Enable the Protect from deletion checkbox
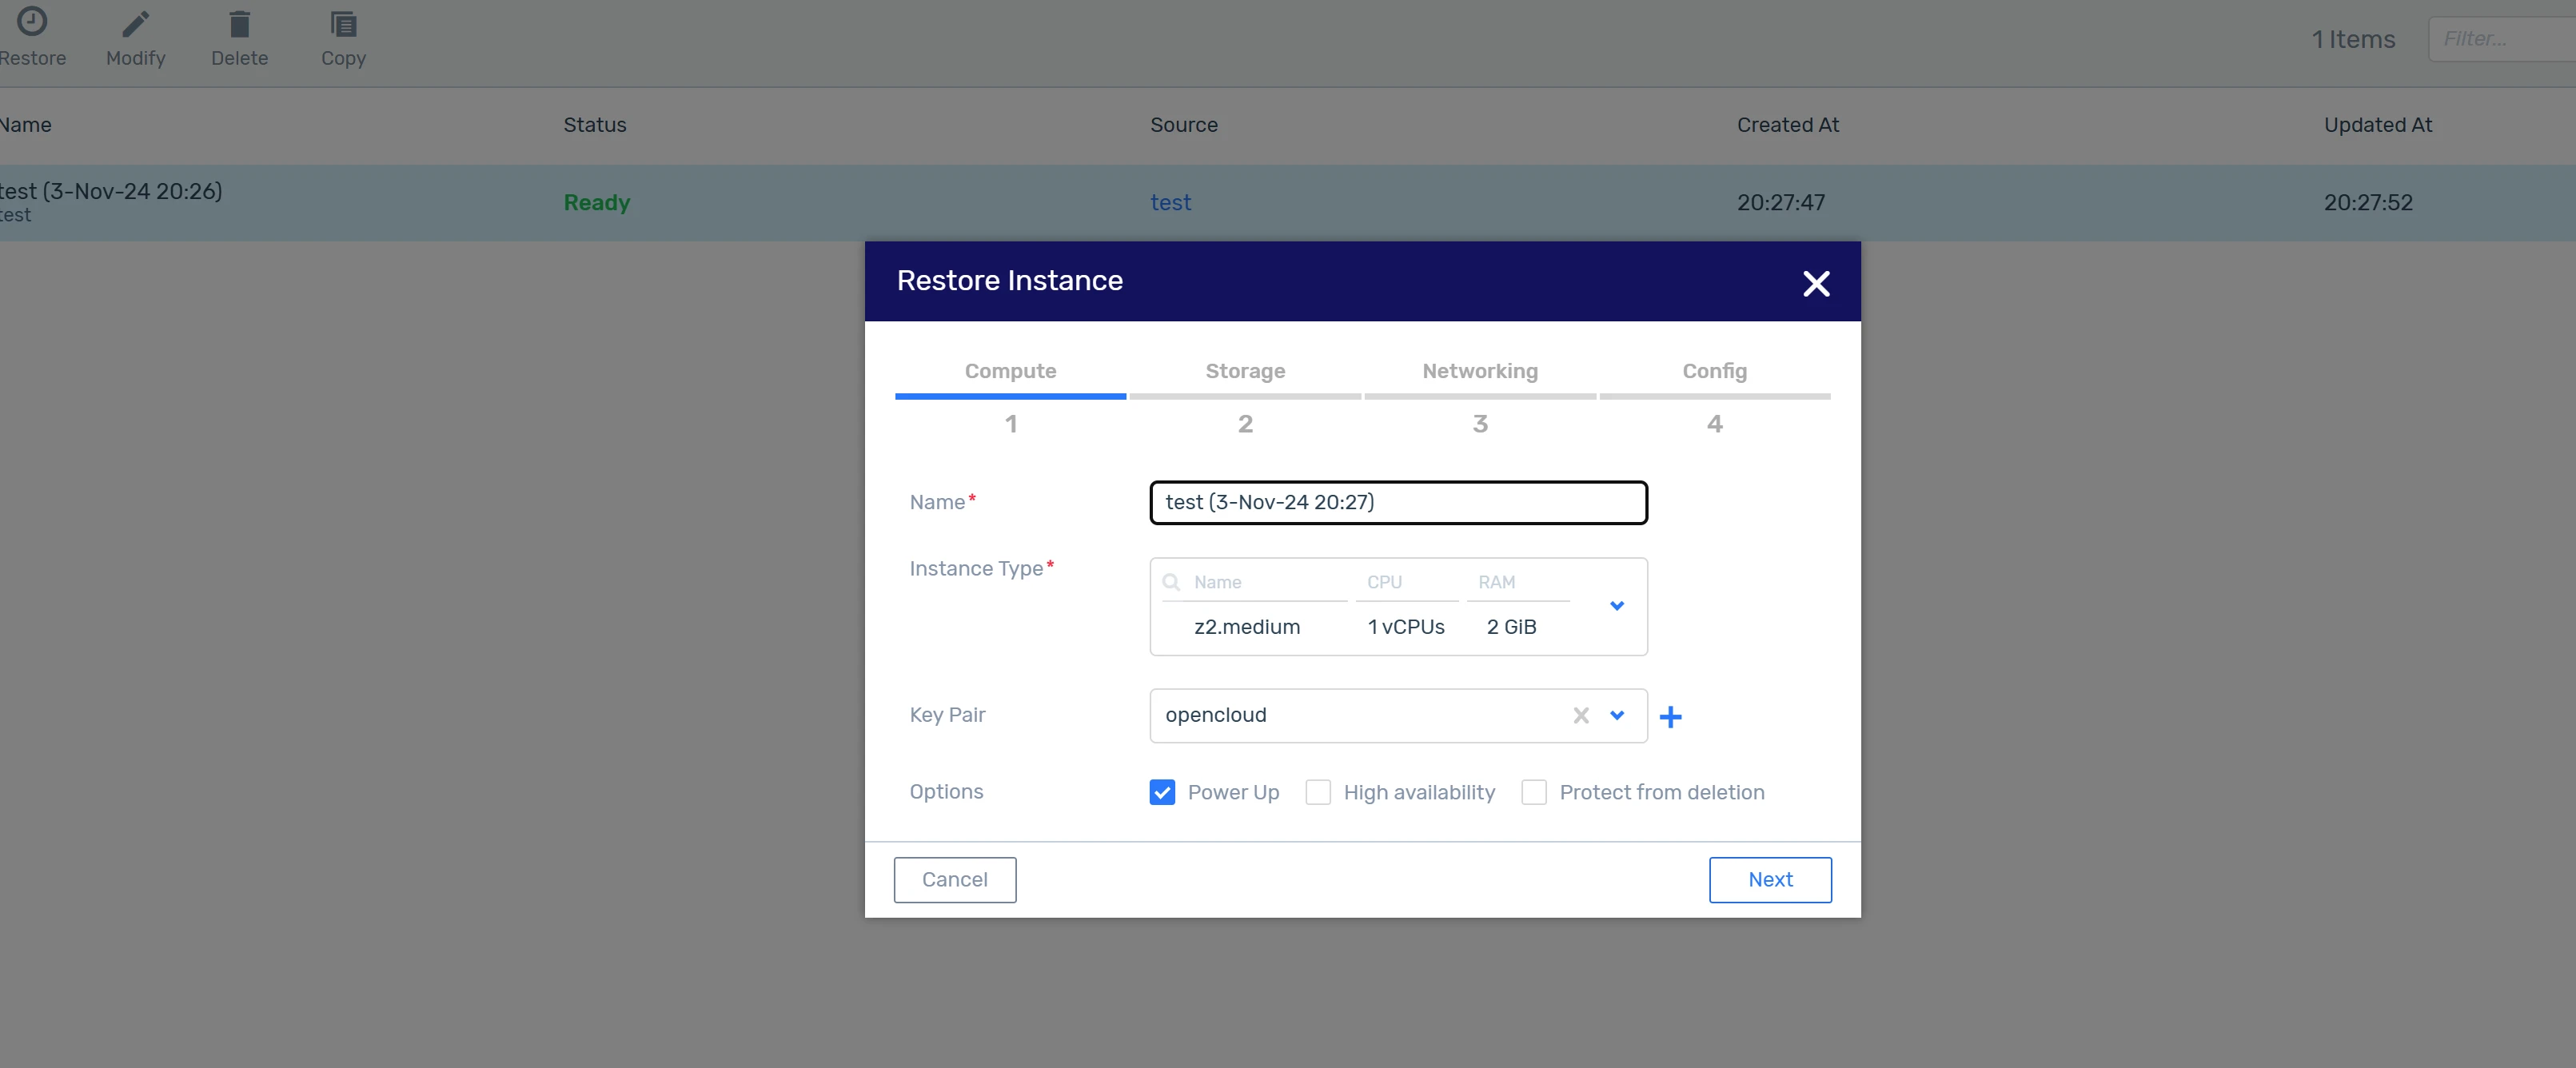Viewport: 2576px width, 1068px height. pos(1533,792)
